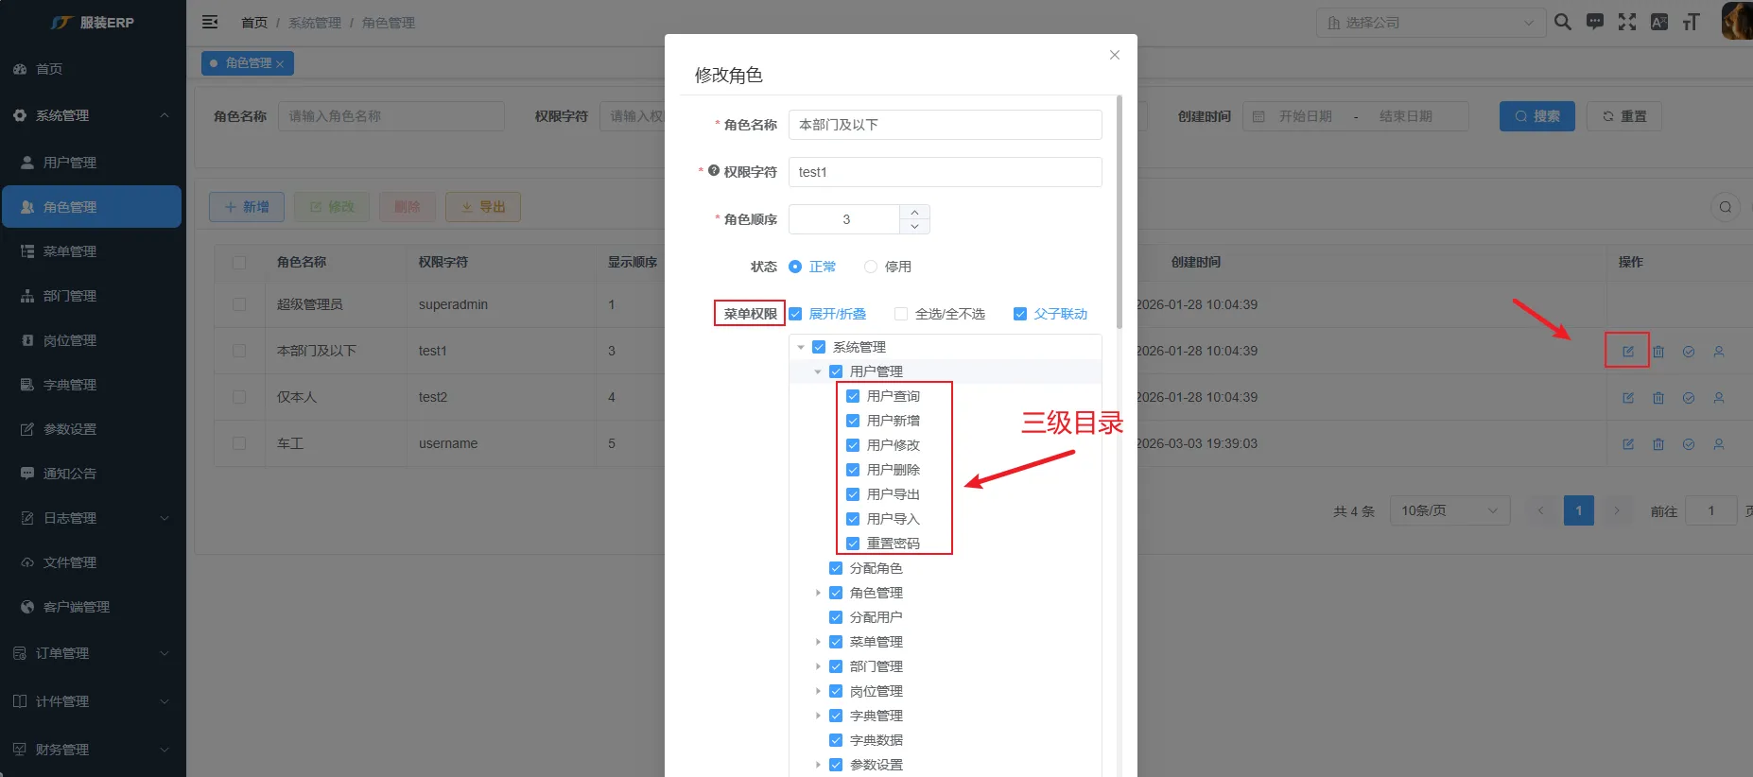The height and width of the screenshot is (777, 1753).
Task: Click the assign user icon in the 车工 row
Action: click(1718, 444)
